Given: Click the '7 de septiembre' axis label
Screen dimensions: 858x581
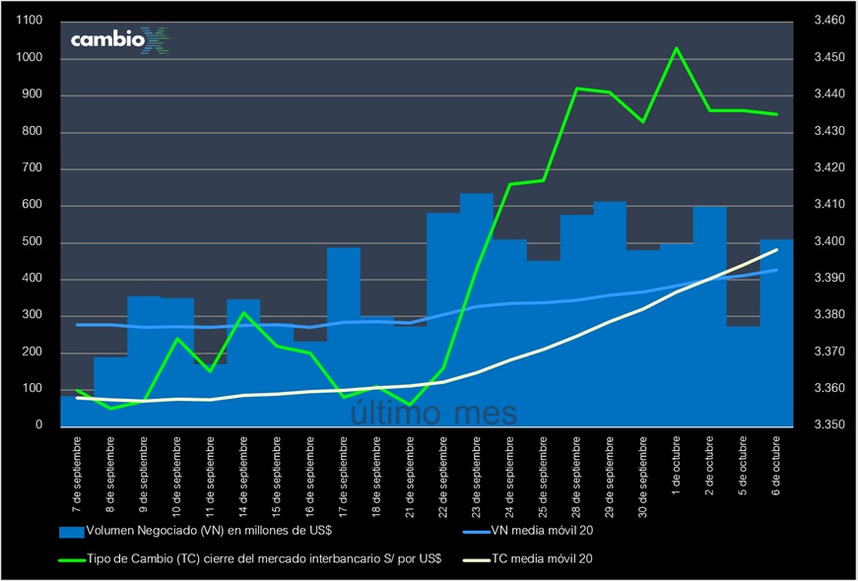Looking at the screenshot, I should (x=77, y=474).
